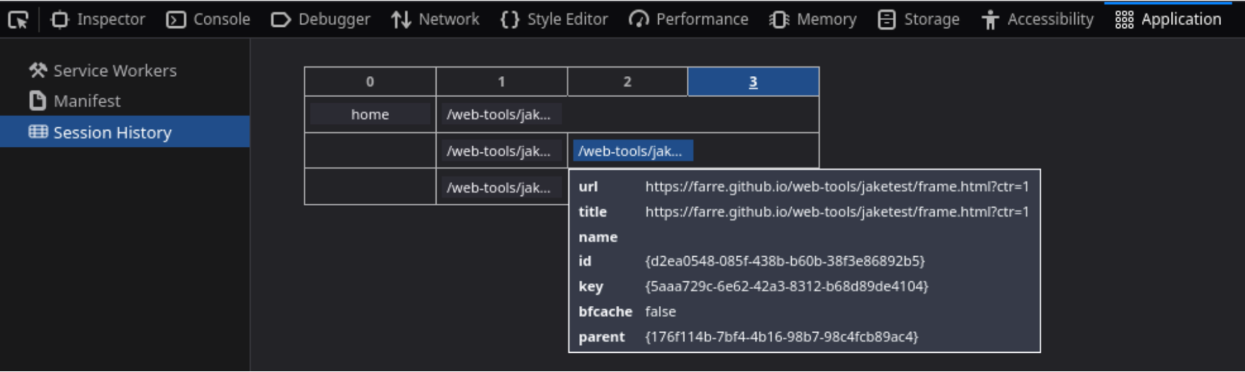Click Session History sidebar item
Screen dimensions: 1245x372
(101, 133)
